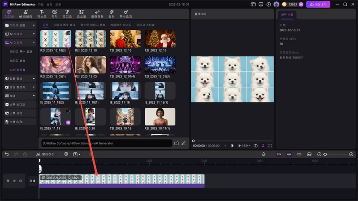Select the T2I_2025_12_16 Christmas thumbnail
358x201 pixels.
click(x=125, y=39)
